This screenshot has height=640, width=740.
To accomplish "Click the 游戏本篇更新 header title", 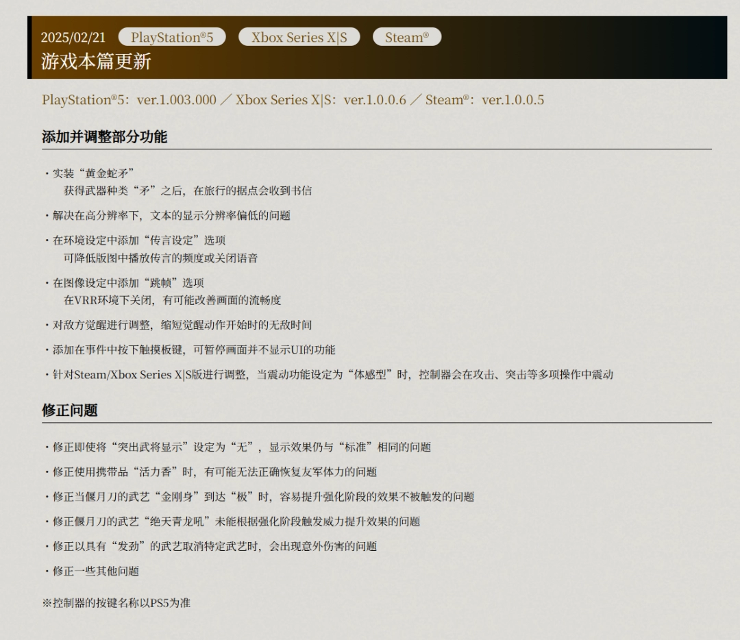I will coord(96,62).
